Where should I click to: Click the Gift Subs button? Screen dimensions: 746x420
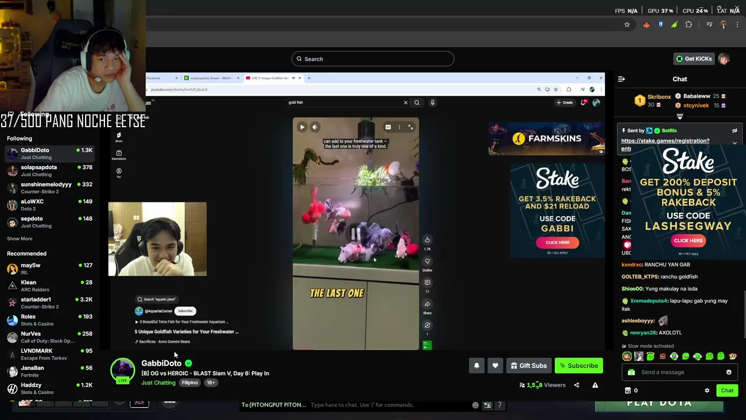click(x=529, y=366)
